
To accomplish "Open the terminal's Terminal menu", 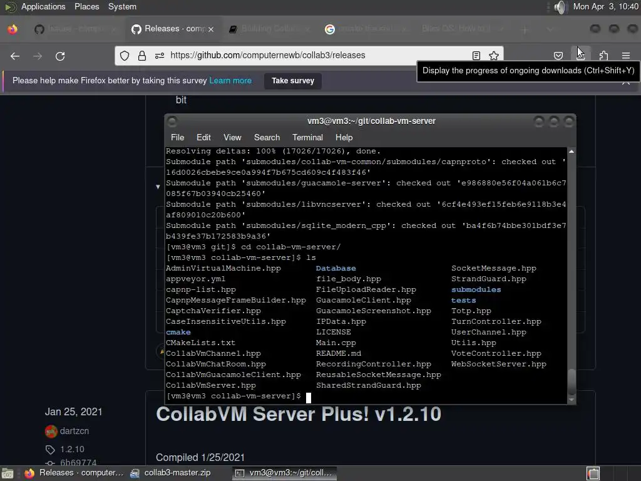I will [x=307, y=137].
